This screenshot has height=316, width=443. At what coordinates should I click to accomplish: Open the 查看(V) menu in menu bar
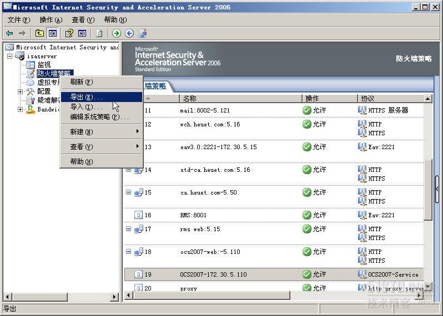[83, 20]
